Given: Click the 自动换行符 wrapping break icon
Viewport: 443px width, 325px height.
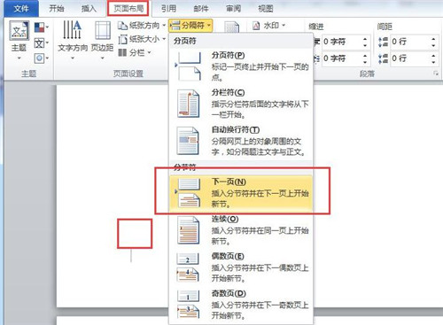Looking at the screenshot, I should tap(188, 141).
